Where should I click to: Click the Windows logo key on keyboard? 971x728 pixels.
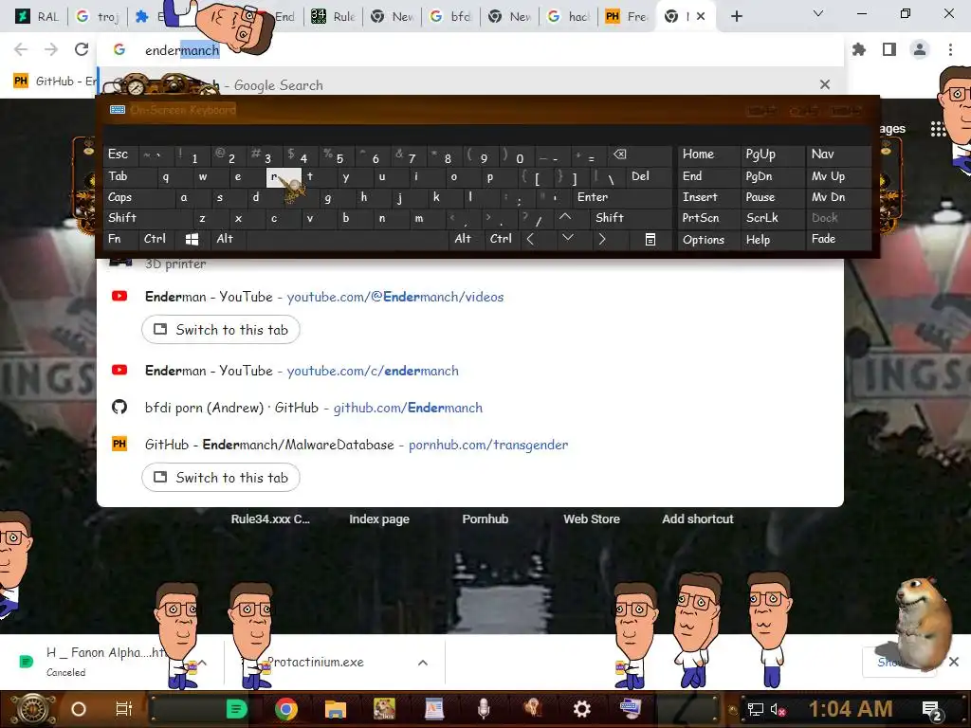192,239
